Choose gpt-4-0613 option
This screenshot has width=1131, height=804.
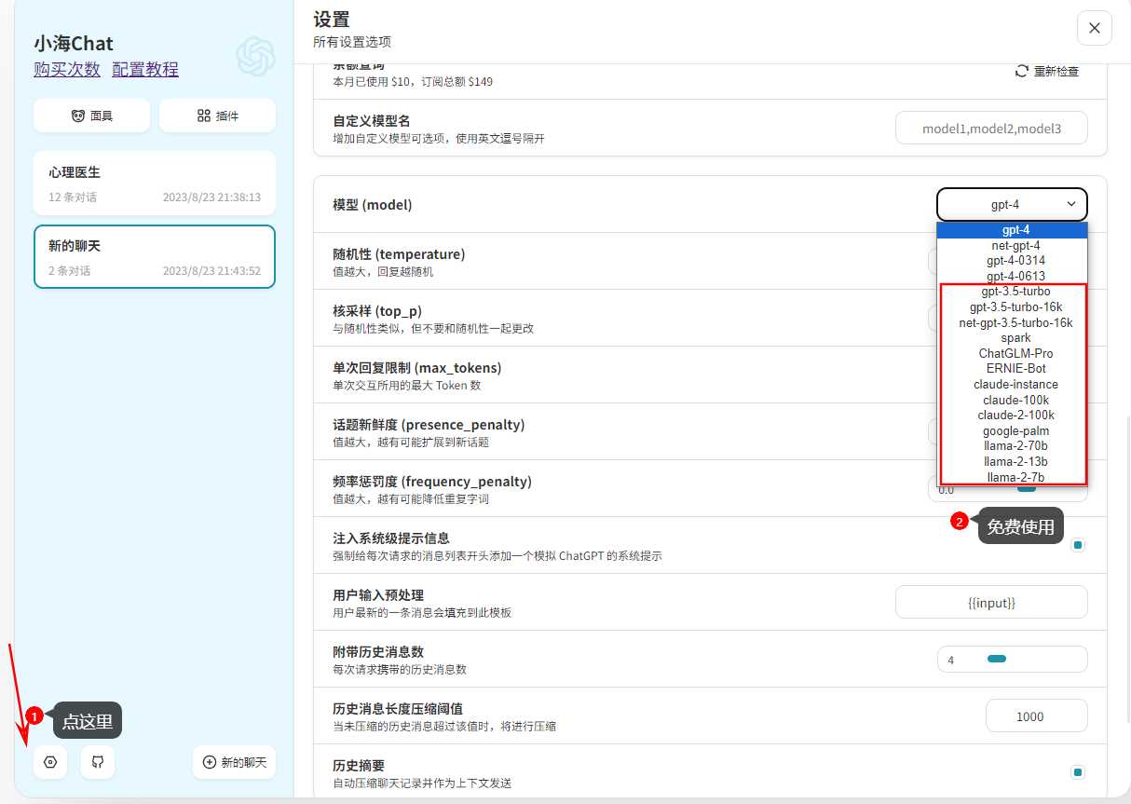[1012, 277]
